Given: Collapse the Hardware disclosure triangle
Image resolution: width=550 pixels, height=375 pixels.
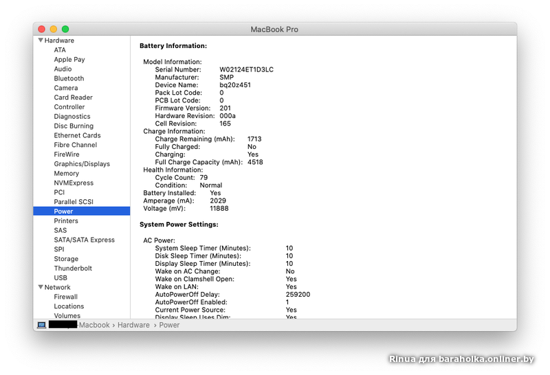Looking at the screenshot, I should coord(41,41).
